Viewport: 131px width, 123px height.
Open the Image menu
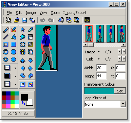click(x=31, y=13)
